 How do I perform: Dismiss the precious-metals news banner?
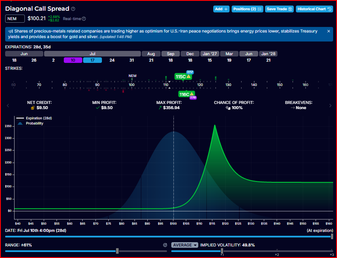(328, 31)
